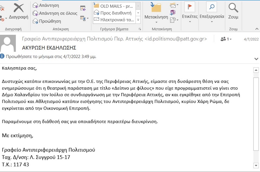Expand the quick steps gallery list
The width and height of the screenshot is (260, 172).
[138, 20]
